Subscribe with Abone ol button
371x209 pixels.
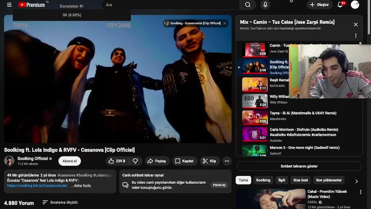pos(70,161)
